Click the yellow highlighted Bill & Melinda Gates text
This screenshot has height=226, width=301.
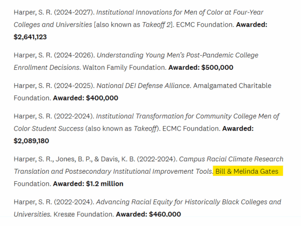coord(247,171)
